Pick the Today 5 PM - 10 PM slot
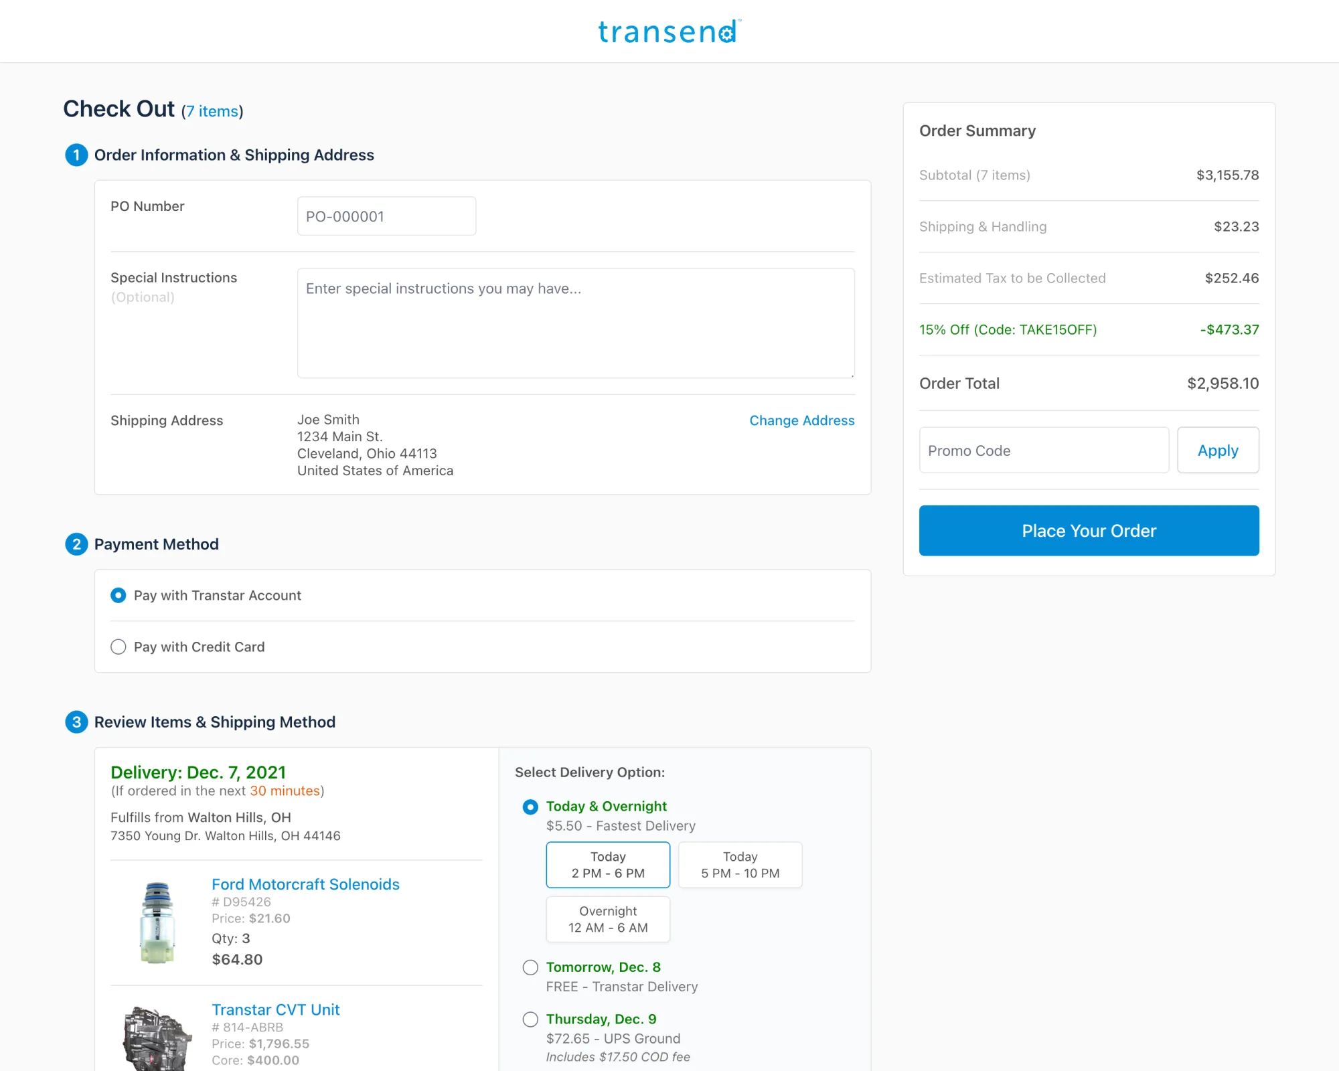 [x=740, y=865]
